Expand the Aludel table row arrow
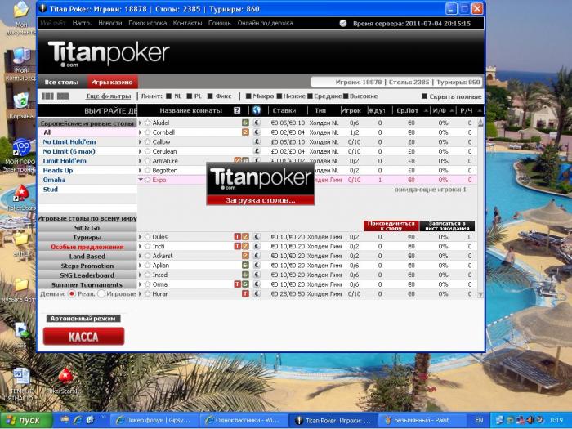The width and height of the screenshot is (572, 429). click(141, 123)
